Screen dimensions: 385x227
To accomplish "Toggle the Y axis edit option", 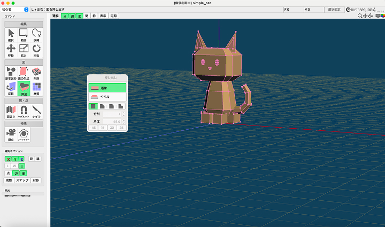I will [15, 159].
